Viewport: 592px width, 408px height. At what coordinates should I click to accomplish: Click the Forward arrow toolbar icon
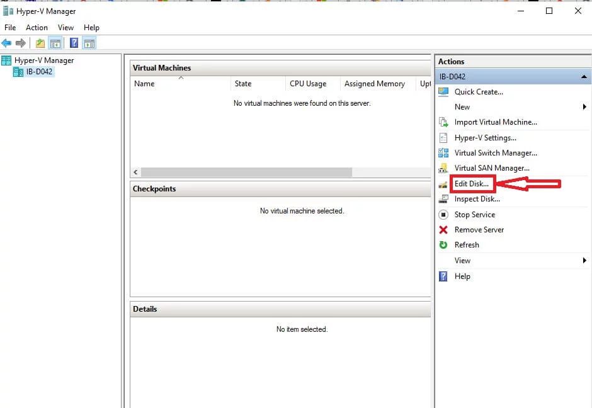[x=21, y=43]
